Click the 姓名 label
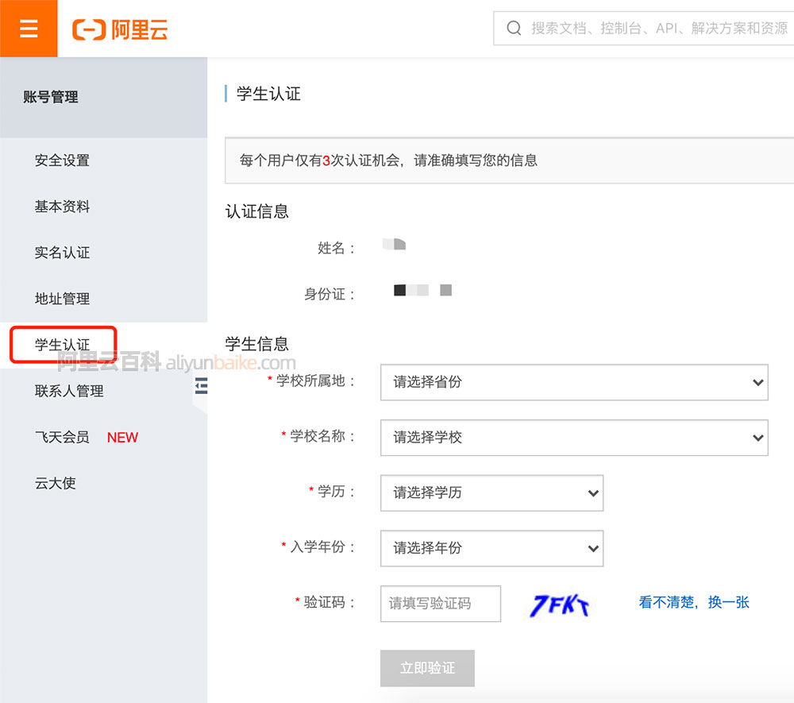 click(x=336, y=248)
